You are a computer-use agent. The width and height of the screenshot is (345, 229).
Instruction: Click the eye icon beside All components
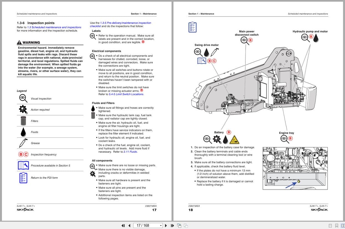93,166
